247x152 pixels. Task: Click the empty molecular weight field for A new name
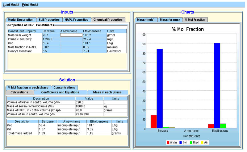click(x=71, y=35)
